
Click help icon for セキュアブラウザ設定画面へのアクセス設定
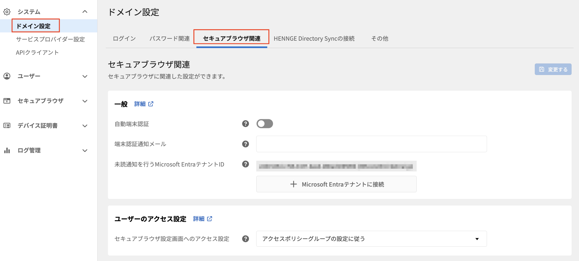click(245, 239)
